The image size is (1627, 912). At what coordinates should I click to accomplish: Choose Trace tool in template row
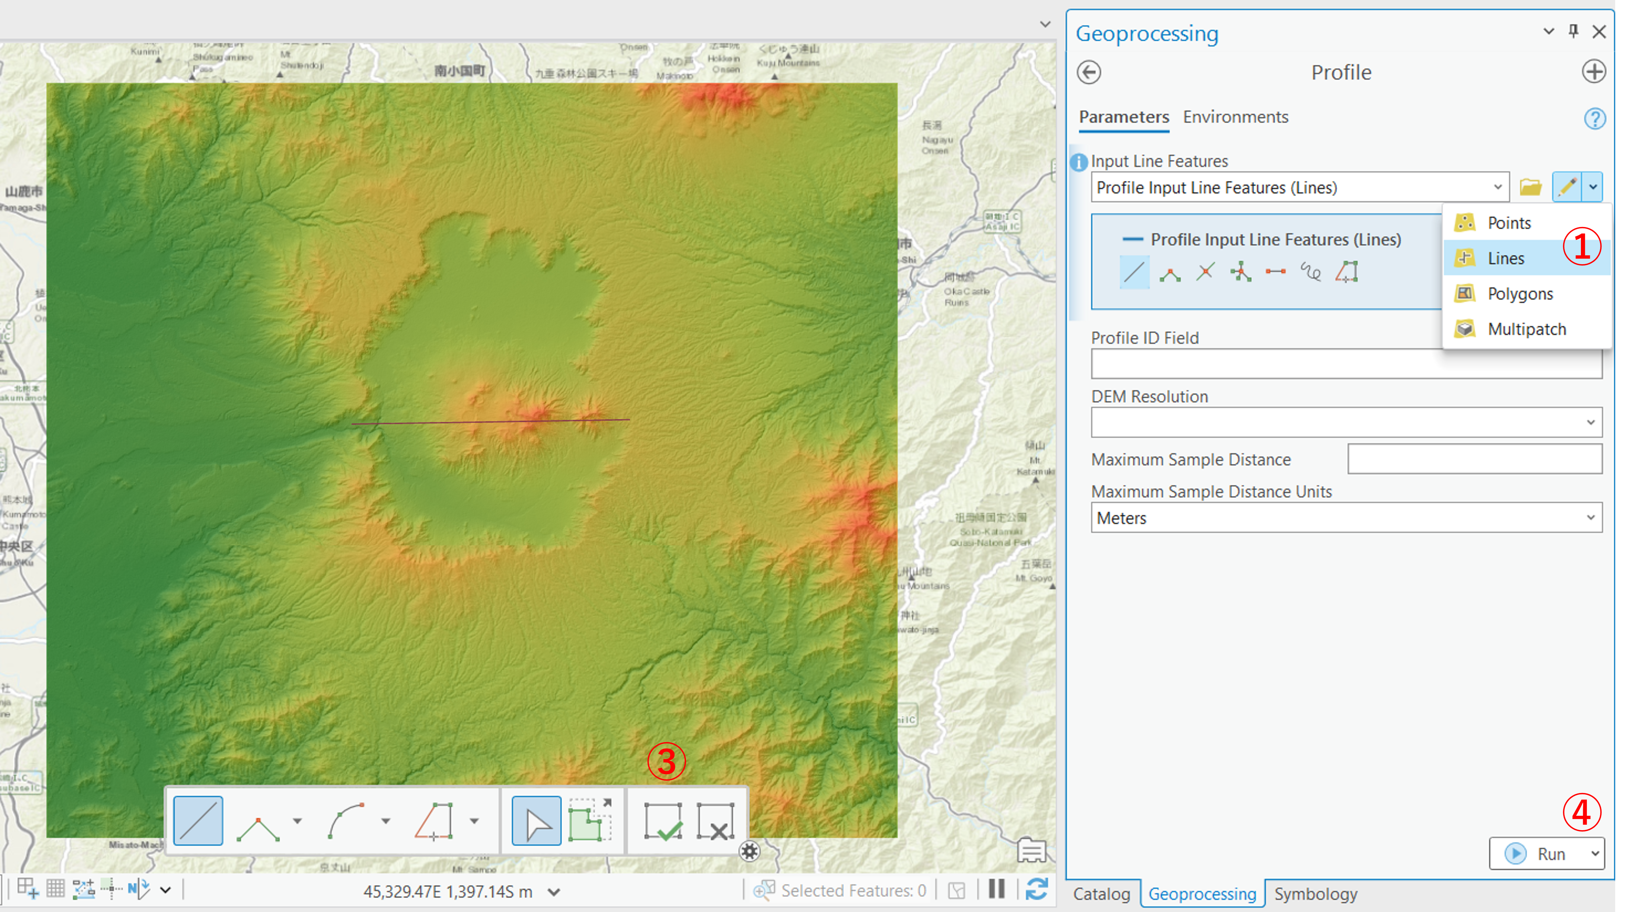1346,272
